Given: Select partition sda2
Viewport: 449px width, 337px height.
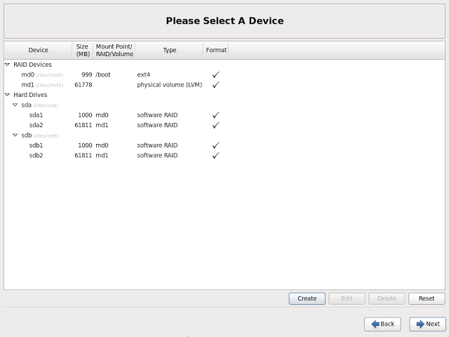Looking at the screenshot, I should click(x=36, y=125).
